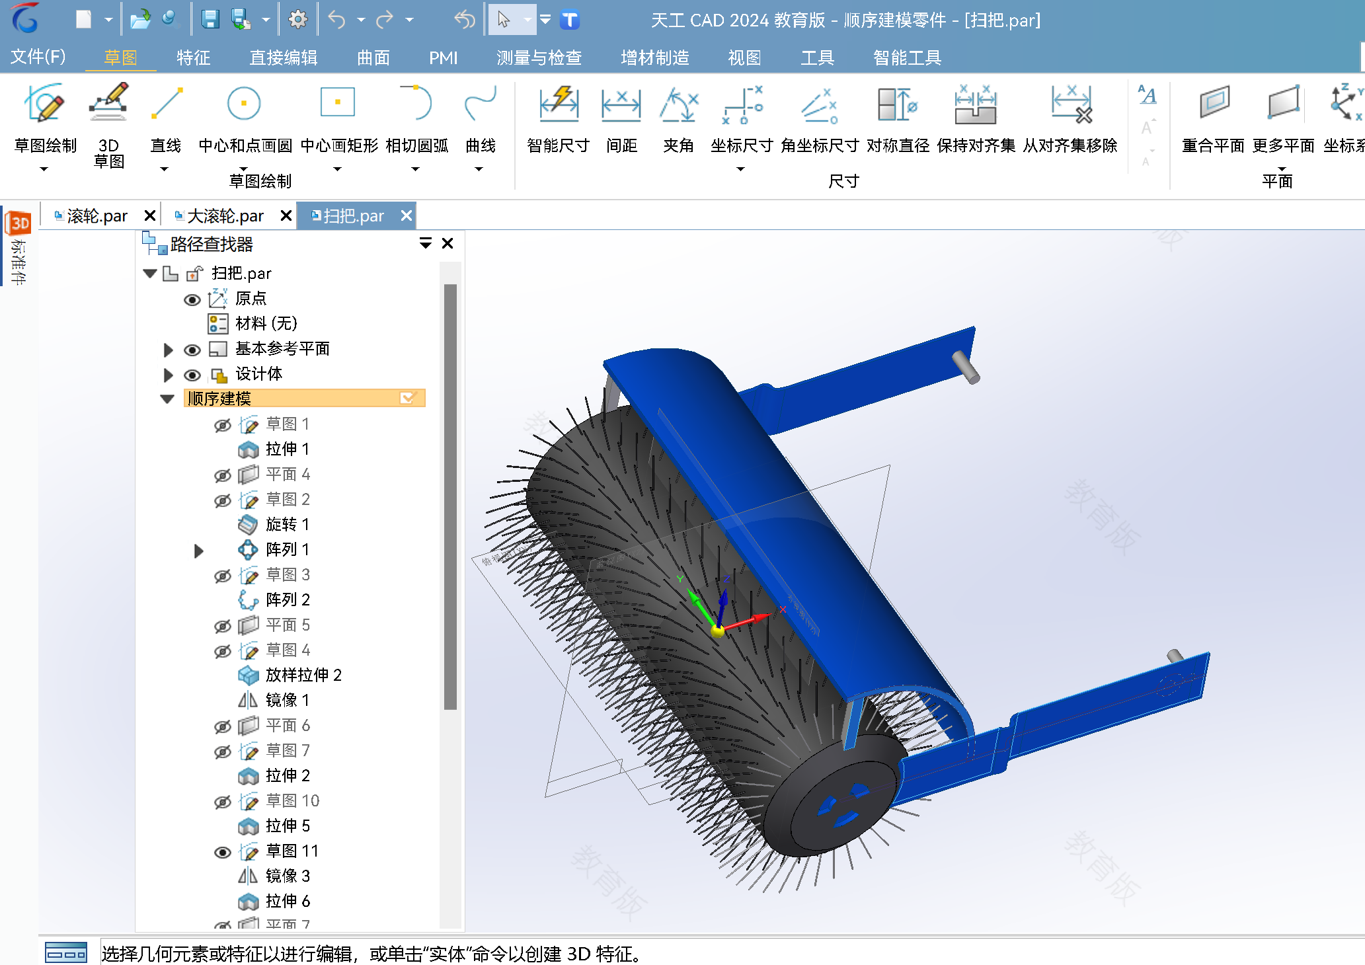Show hidden 平面 4 via eye icon
This screenshot has height=965, width=1365.
223,475
